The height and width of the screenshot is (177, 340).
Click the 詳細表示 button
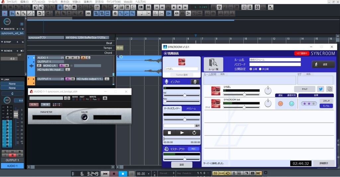point(324,163)
